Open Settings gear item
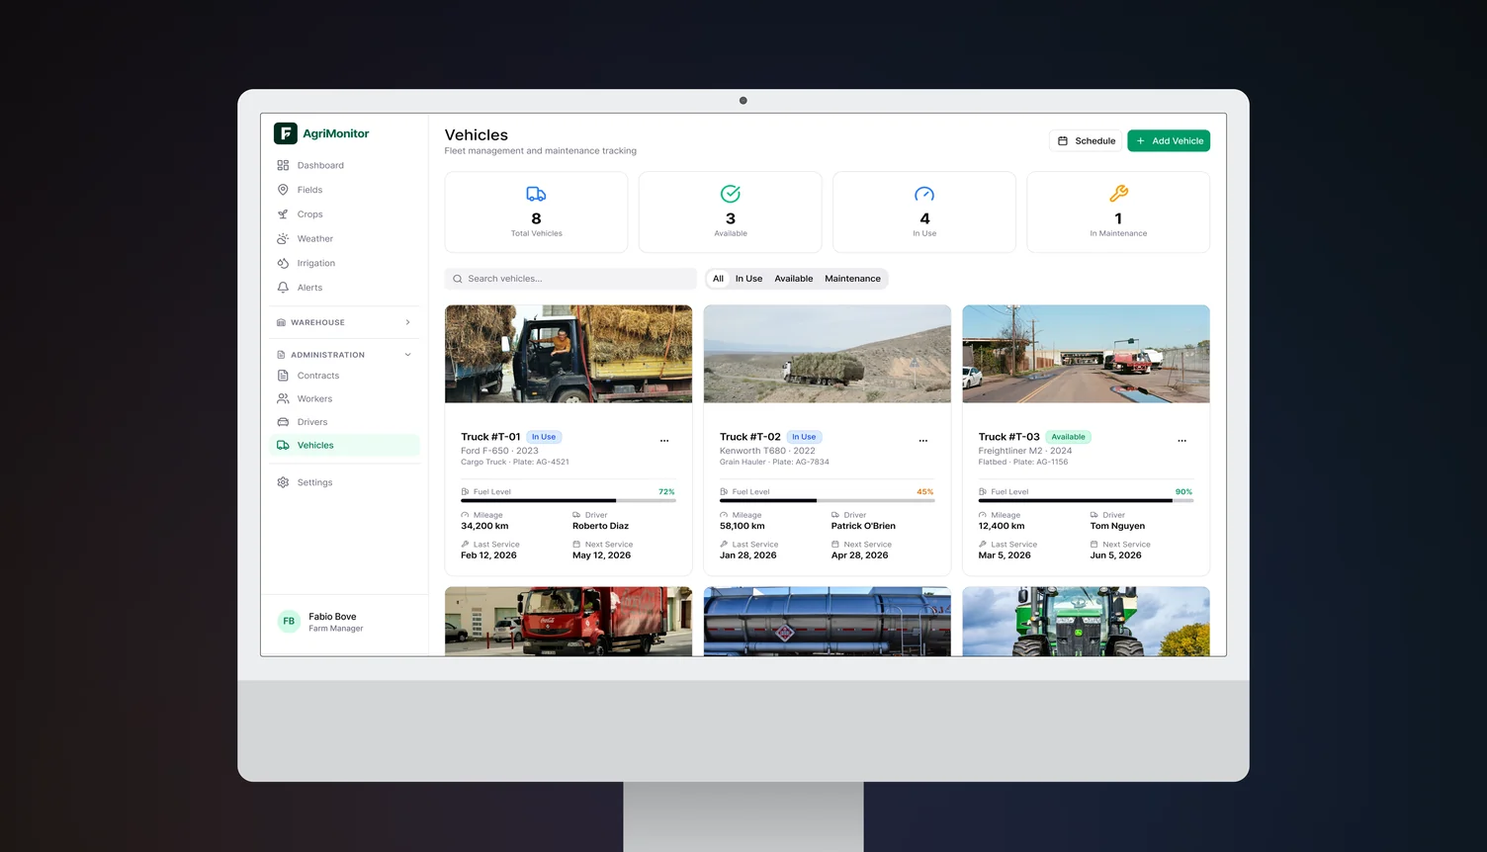 pyautogui.click(x=344, y=482)
